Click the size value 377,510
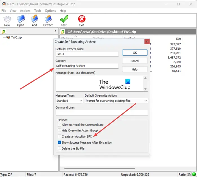The image size is (197, 177). tap(175, 49)
